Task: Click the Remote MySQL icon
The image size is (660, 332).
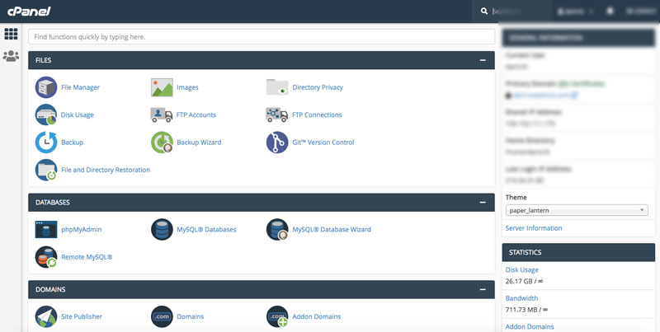Action: pyautogui.click(x=46, y=257)
